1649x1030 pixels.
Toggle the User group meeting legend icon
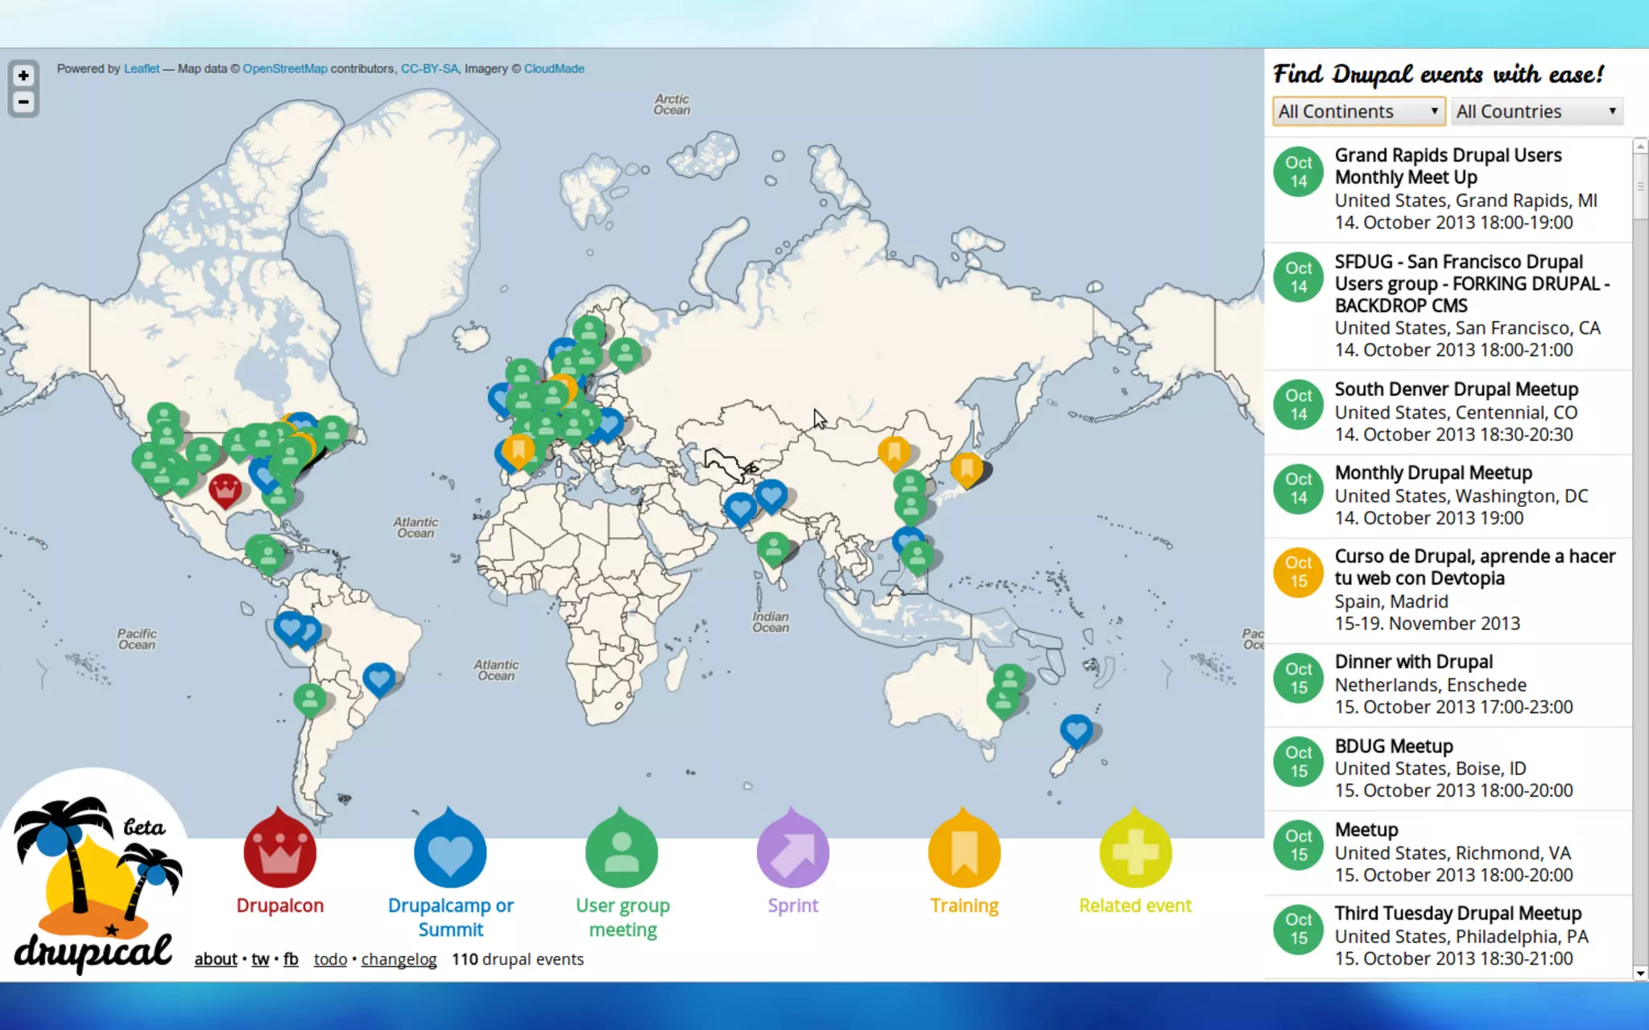point(622,852)
